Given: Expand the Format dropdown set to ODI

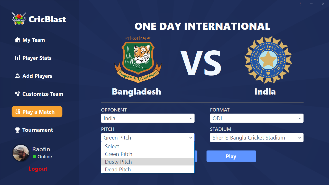Looking at the screenshot, I should point(257,118).
